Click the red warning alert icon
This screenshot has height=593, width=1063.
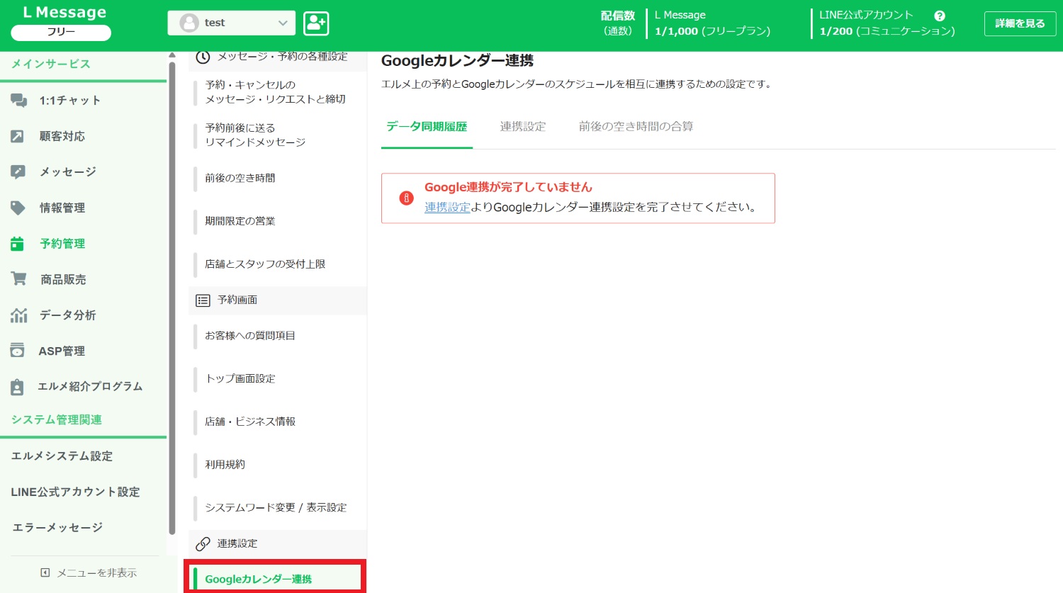coord(406,198)
